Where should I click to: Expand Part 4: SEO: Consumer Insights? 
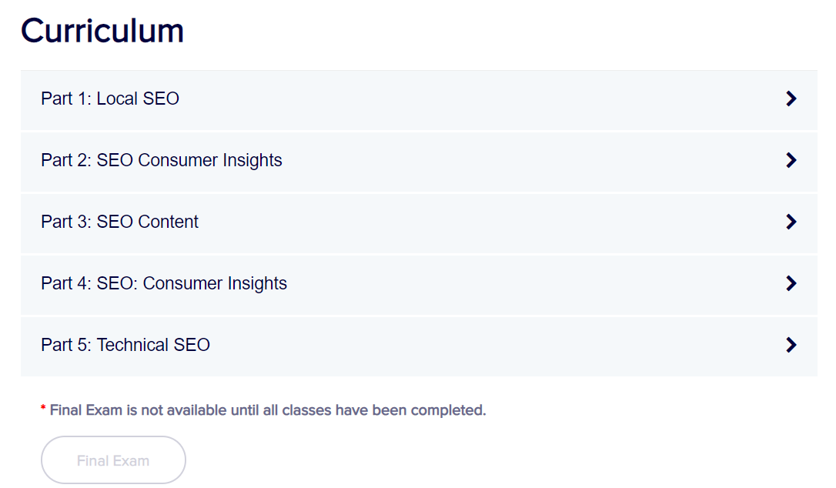coord(418,283)
